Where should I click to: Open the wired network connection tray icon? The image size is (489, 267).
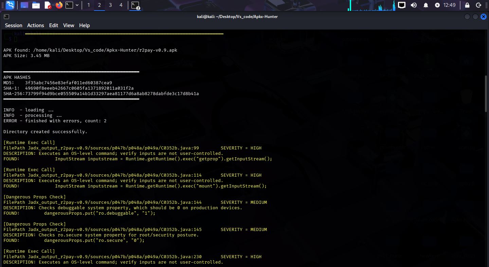click(x=402, y=5)
